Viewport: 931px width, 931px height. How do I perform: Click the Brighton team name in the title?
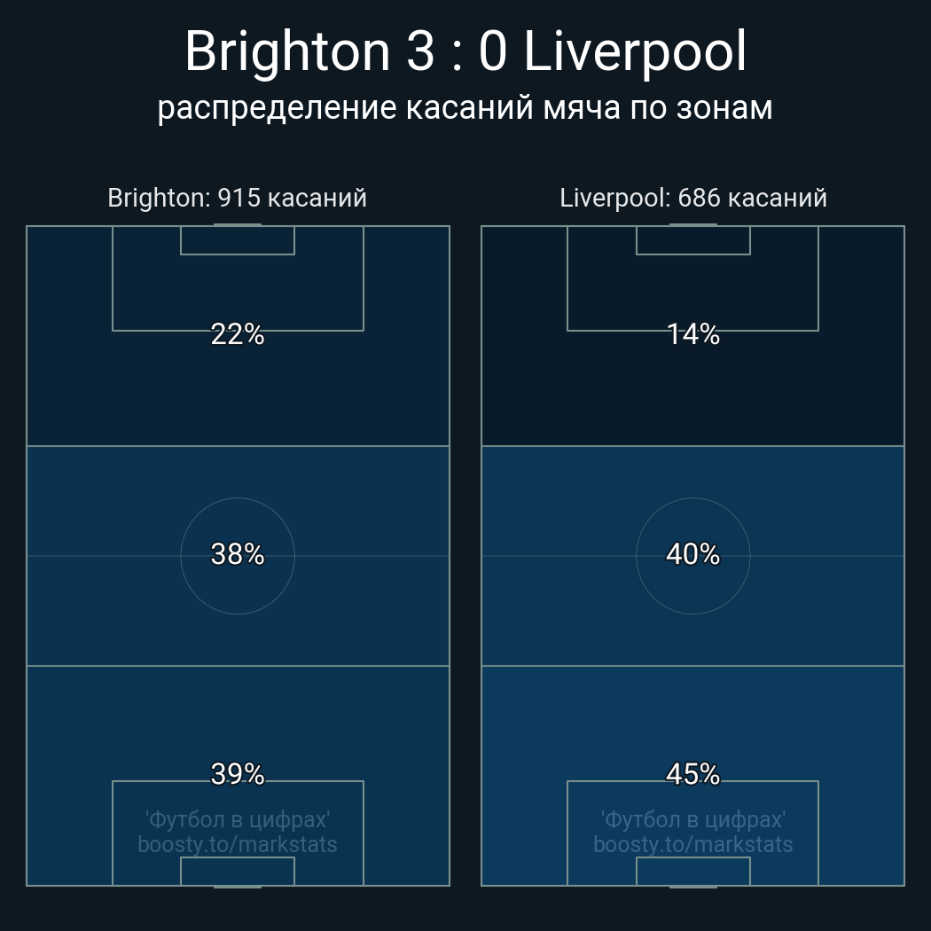point(287,53)
